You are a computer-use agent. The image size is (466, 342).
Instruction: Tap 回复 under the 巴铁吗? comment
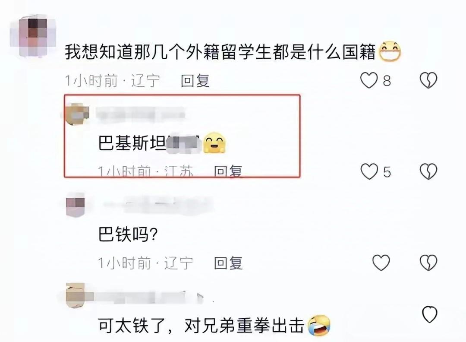click(228, 263)
